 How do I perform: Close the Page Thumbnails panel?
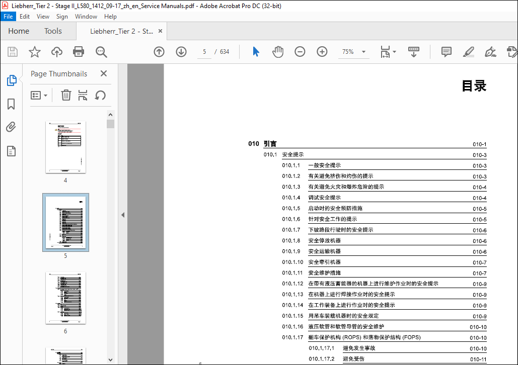[x=104, y=73]
